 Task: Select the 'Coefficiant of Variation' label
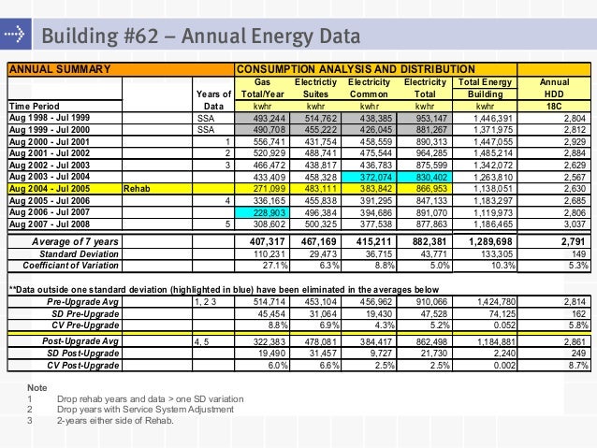coord(70,266)
